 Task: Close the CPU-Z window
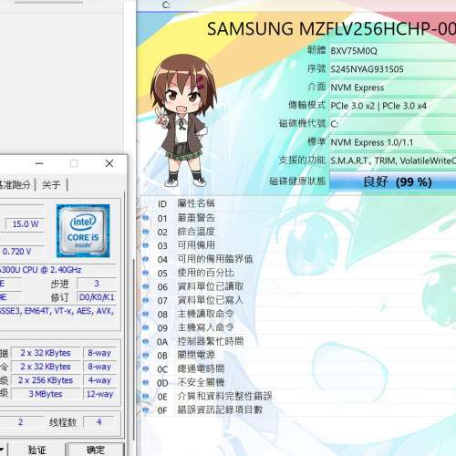click(109, 163)
